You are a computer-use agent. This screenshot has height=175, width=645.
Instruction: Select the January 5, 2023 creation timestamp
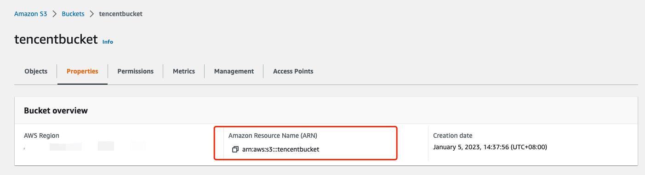point(490,147)
